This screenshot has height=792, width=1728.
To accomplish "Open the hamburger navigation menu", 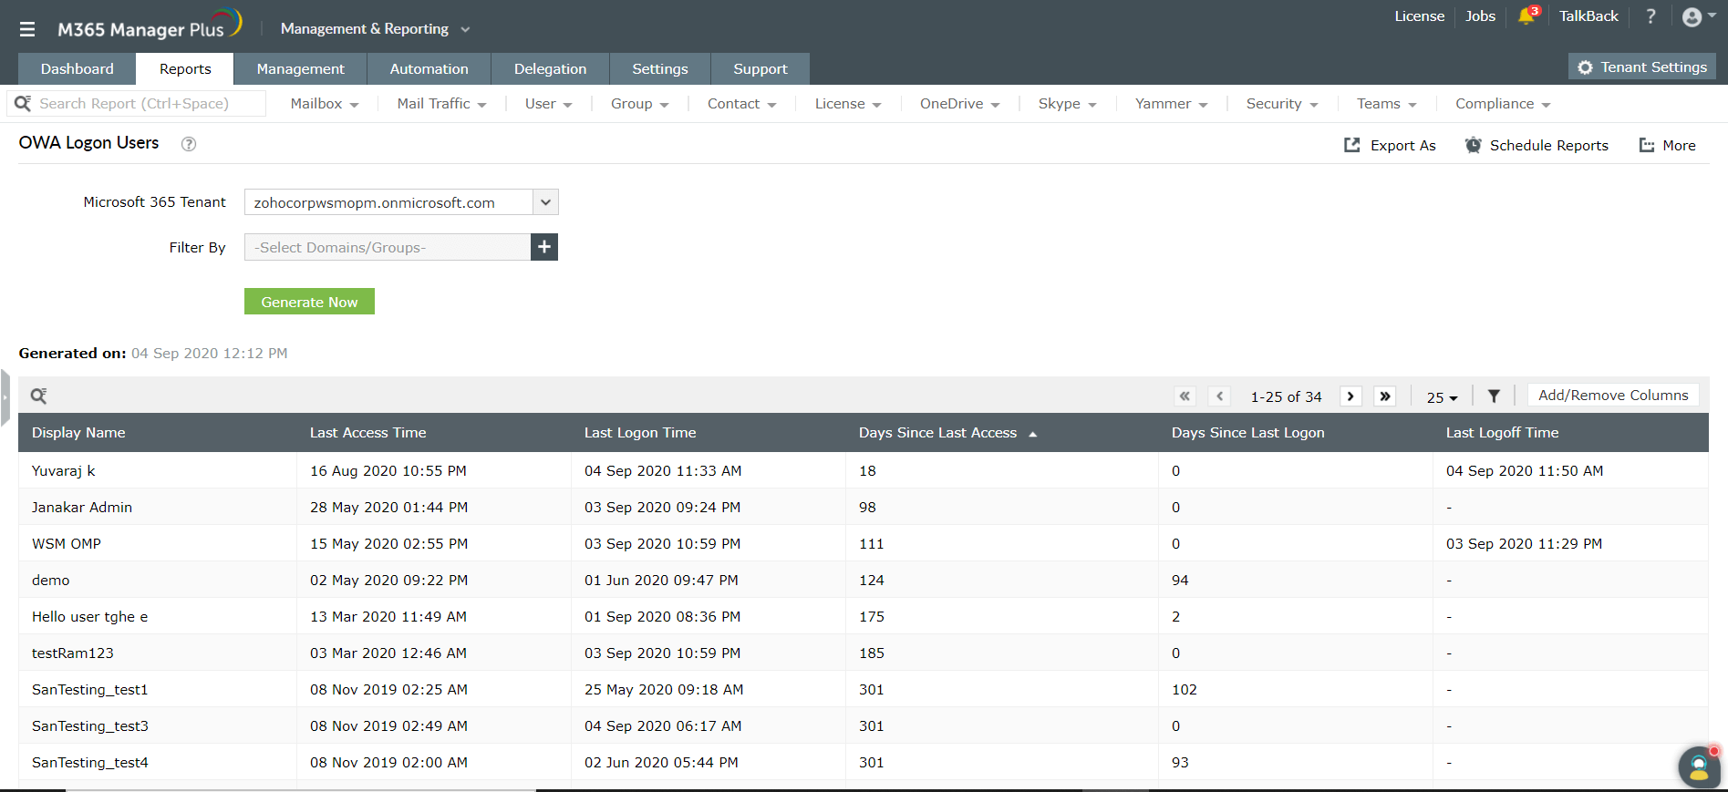I will (x=27, y=29).
